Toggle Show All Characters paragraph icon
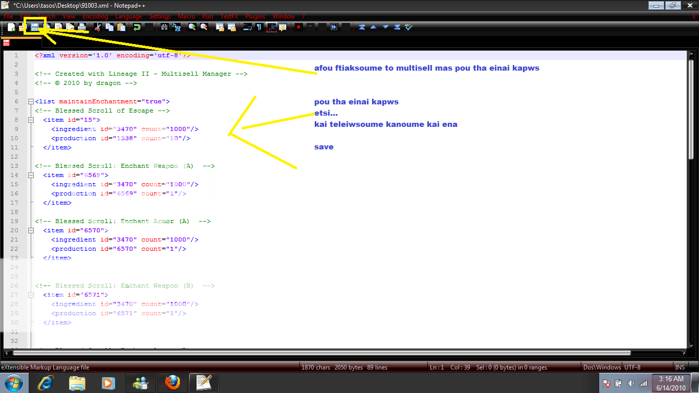Viewport: 699px width, 393px height. coord(259,27)
